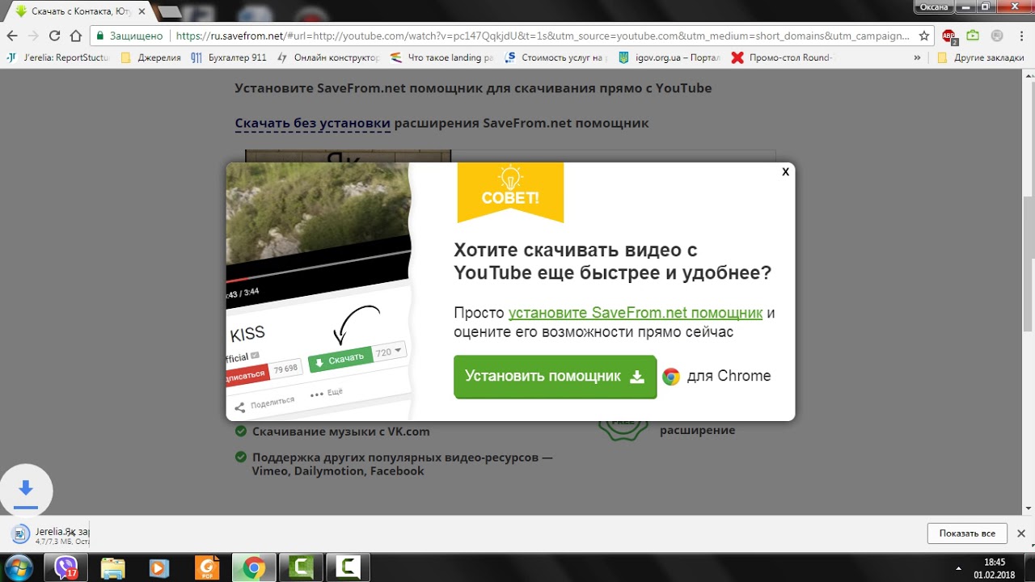Click the blue download arrow circle
The width and height of the screenshot is (1035, 582).
point(26,490)
